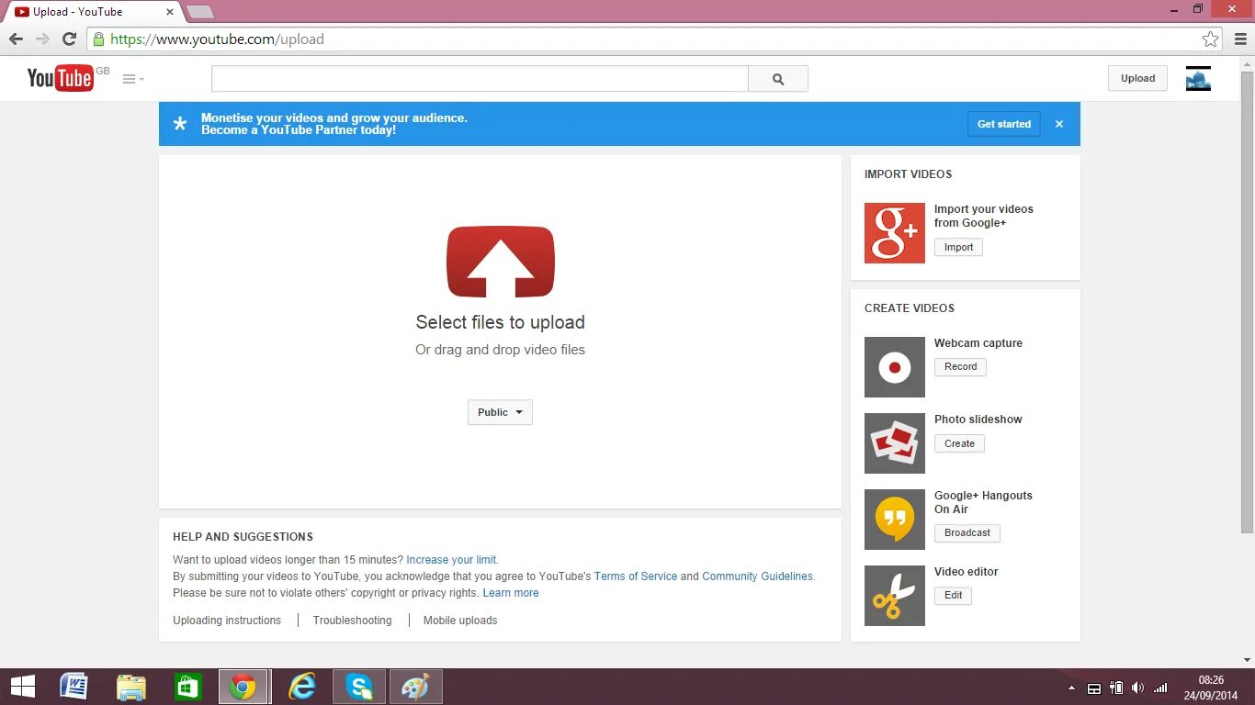Click the Create slideshow button
The width and height of the screenshot is (1255, 705).
point(959,443)
